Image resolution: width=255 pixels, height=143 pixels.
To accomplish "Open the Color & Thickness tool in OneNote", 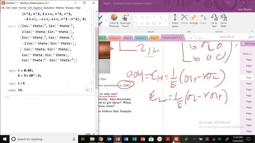I will tap(114, 21).
